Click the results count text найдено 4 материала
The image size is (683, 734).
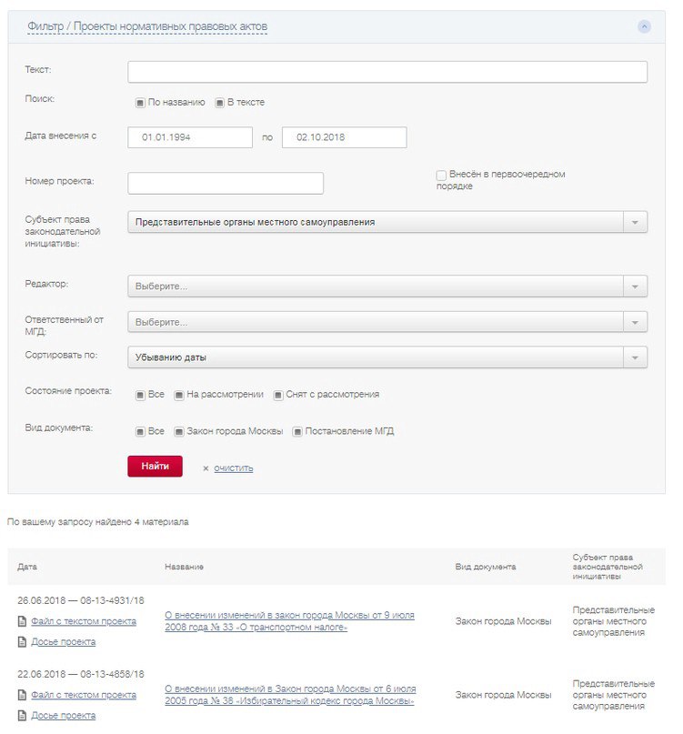click(142, 522)
